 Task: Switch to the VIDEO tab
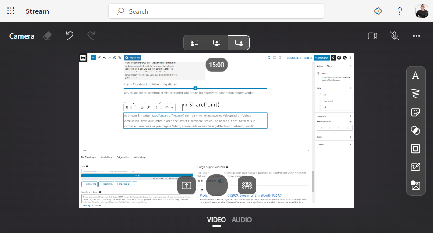tap(217, 220)
